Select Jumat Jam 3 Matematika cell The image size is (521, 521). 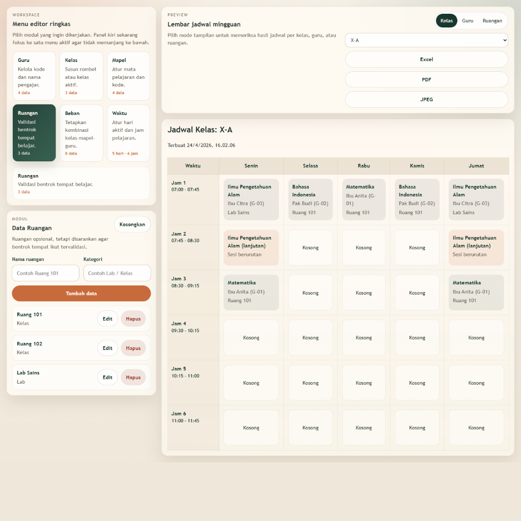[476, 293]
